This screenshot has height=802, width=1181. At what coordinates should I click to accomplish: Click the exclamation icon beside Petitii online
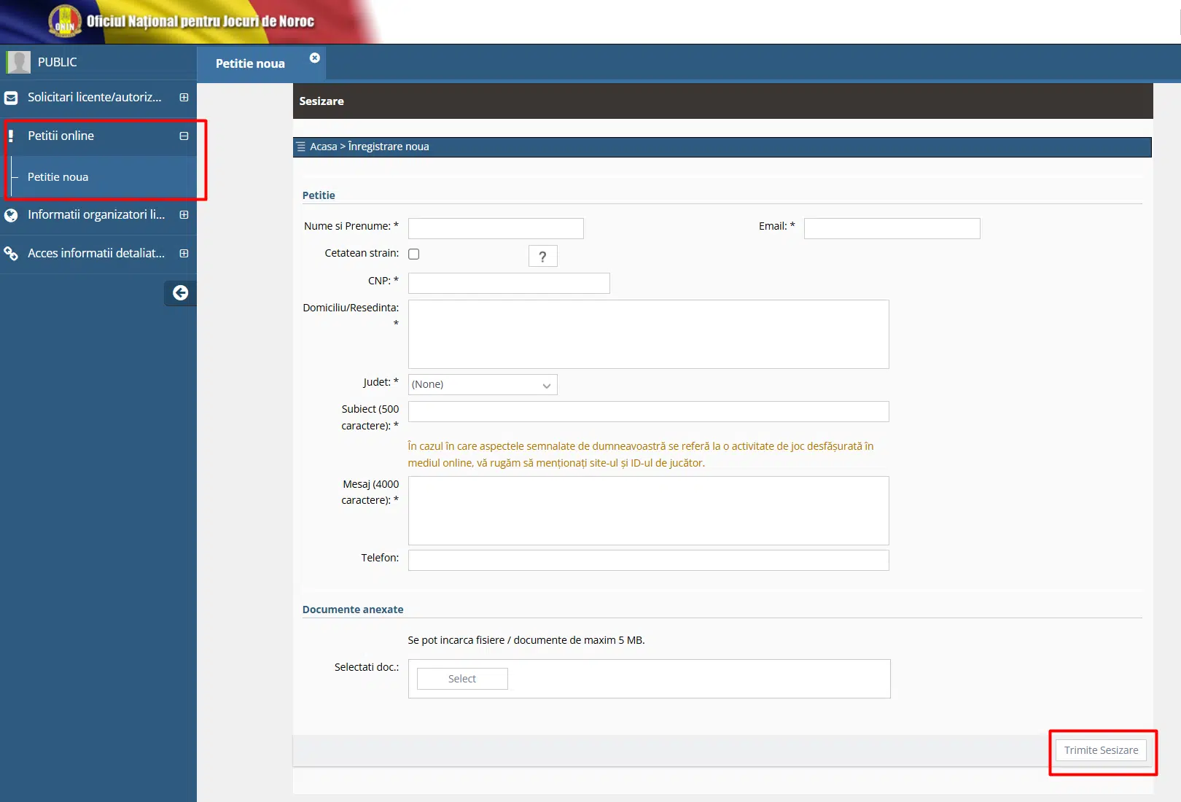11,136
